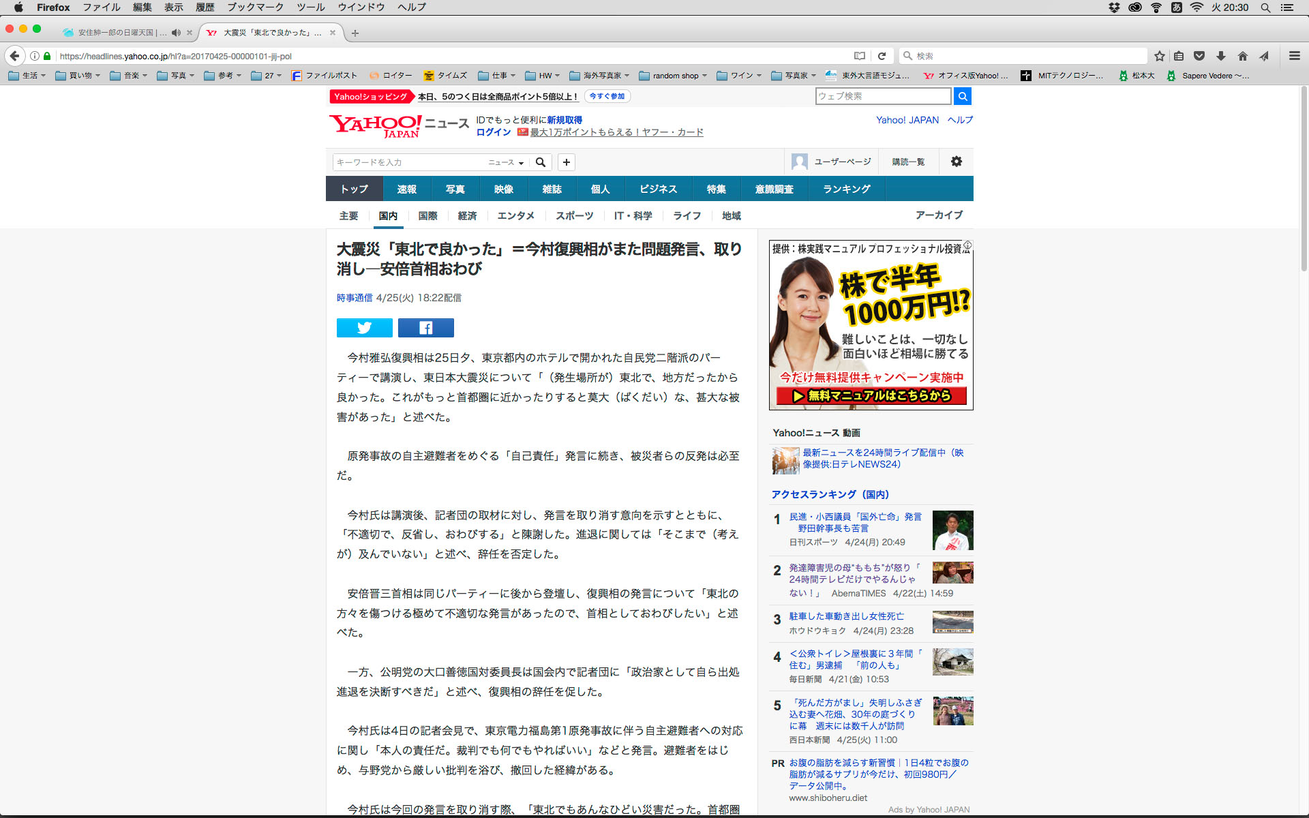Mute audio on the first tab
The image size is (1309, 818).
coord(176,32)
